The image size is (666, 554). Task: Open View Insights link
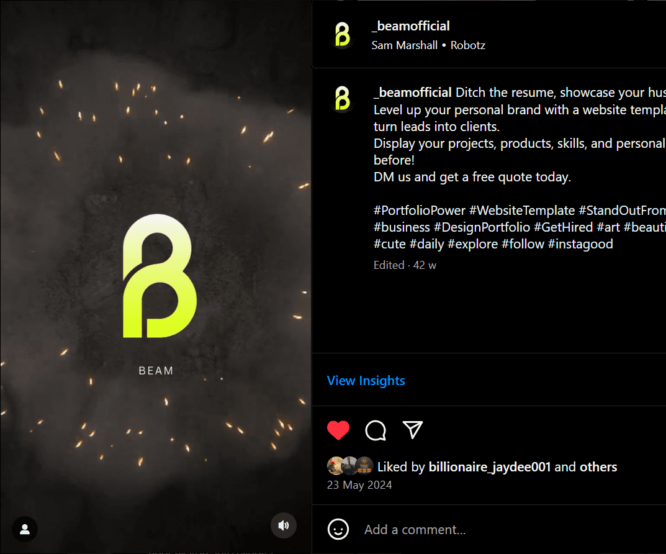366,380
